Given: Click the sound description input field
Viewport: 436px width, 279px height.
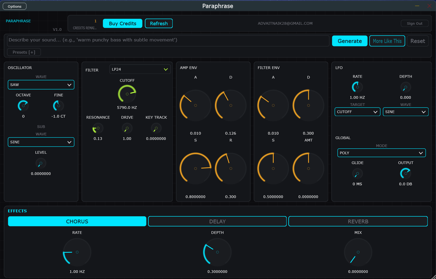Looking at the screenshot, I should pyautogui.click(x=168, y=41).
